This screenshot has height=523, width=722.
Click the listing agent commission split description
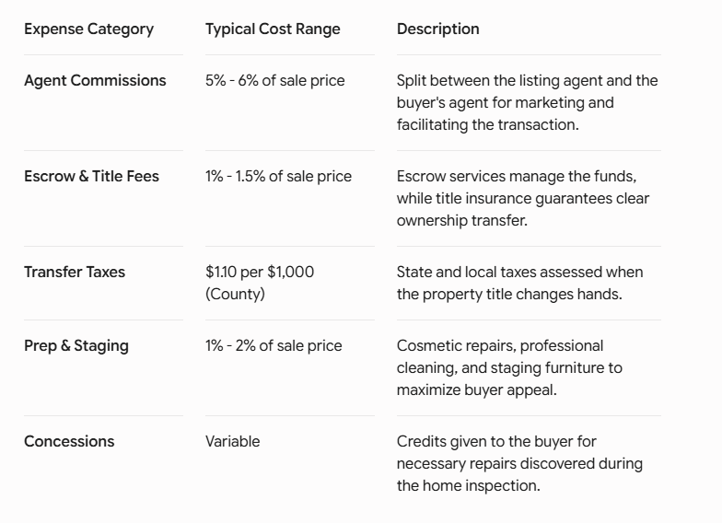click(x=527, y=103)
